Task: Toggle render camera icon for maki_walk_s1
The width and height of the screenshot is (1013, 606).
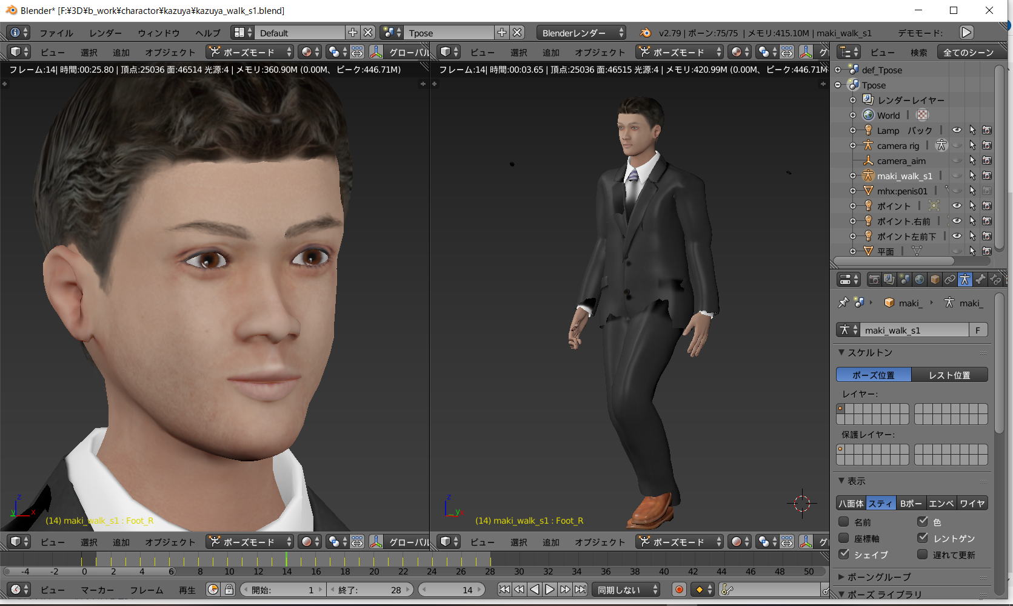Action: point(987,176)
